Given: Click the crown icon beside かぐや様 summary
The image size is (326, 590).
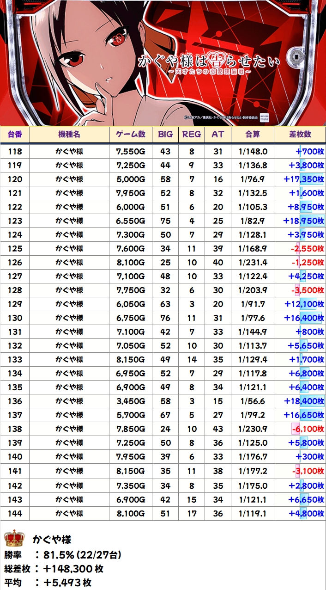Looking at the screenshot, I should coord(13,538).
